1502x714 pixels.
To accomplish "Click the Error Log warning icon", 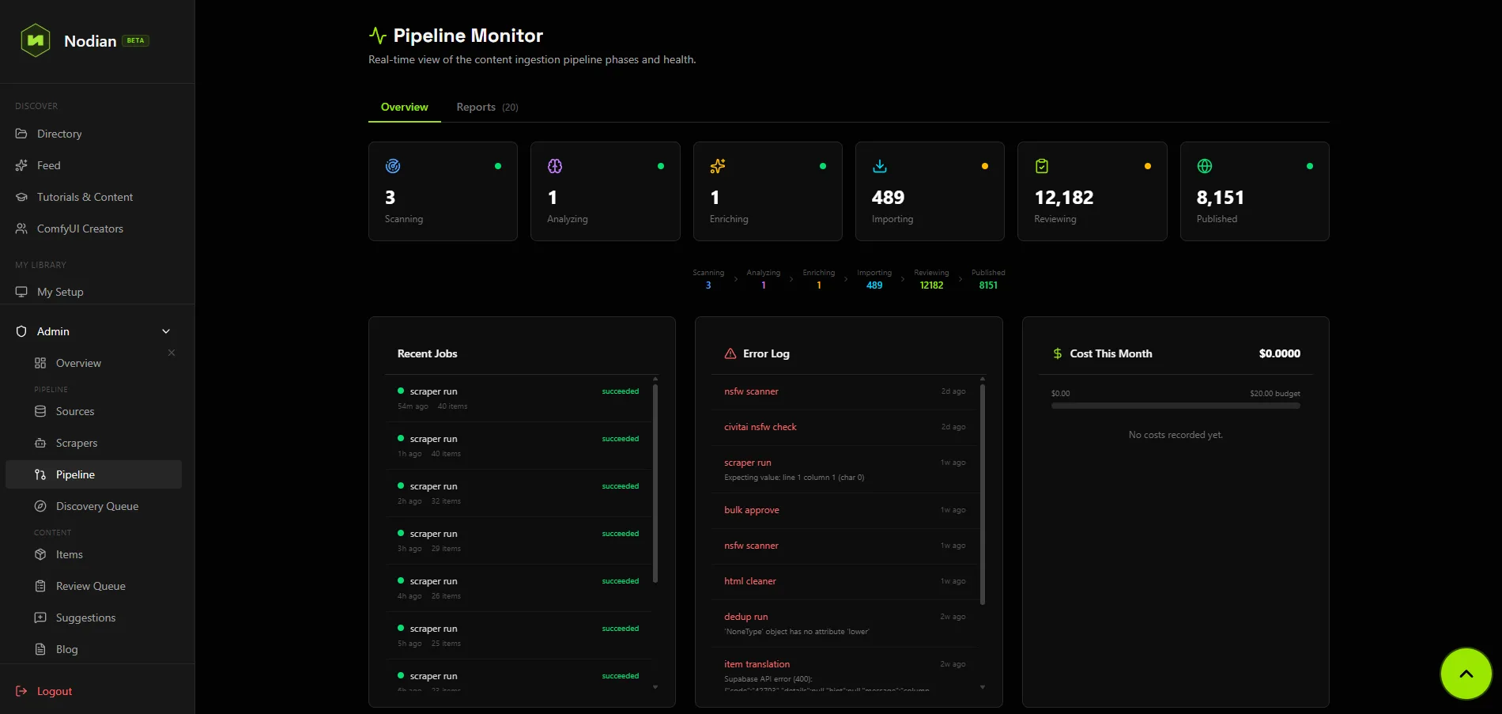I will [730, 353].
